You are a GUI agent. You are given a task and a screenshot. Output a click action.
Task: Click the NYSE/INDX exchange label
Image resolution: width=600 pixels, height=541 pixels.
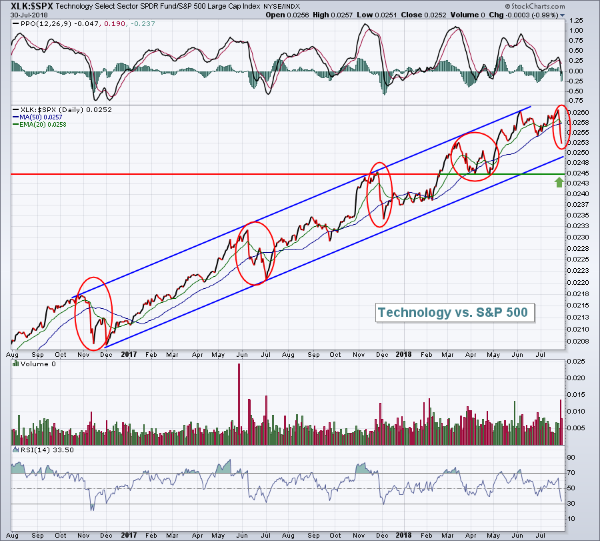(x=281, y=7)
